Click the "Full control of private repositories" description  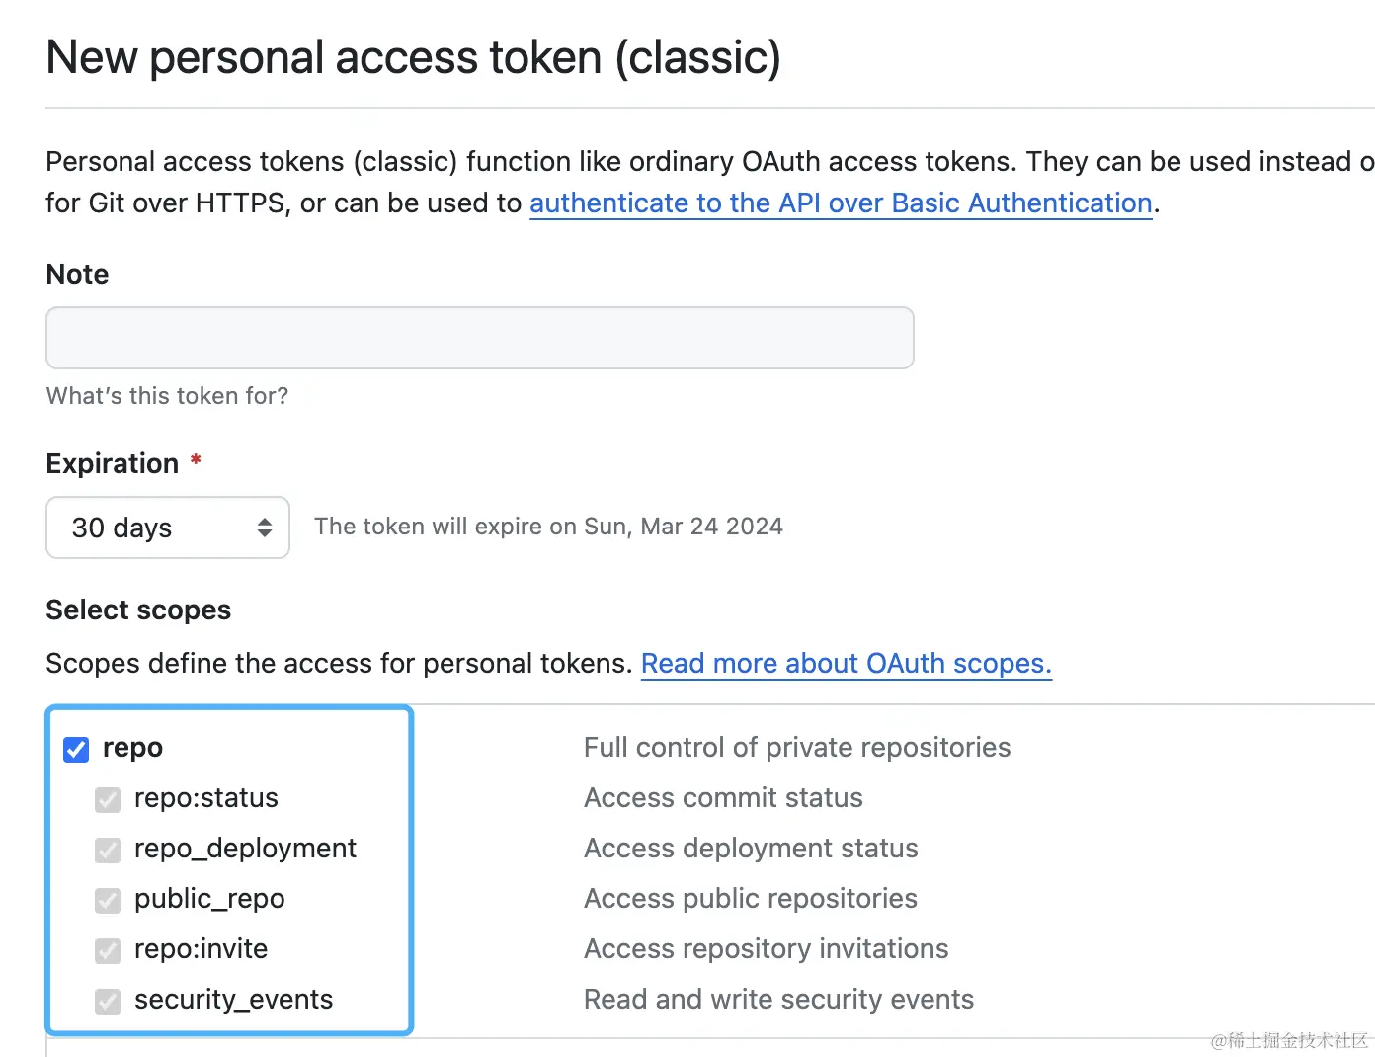(796, 747)
